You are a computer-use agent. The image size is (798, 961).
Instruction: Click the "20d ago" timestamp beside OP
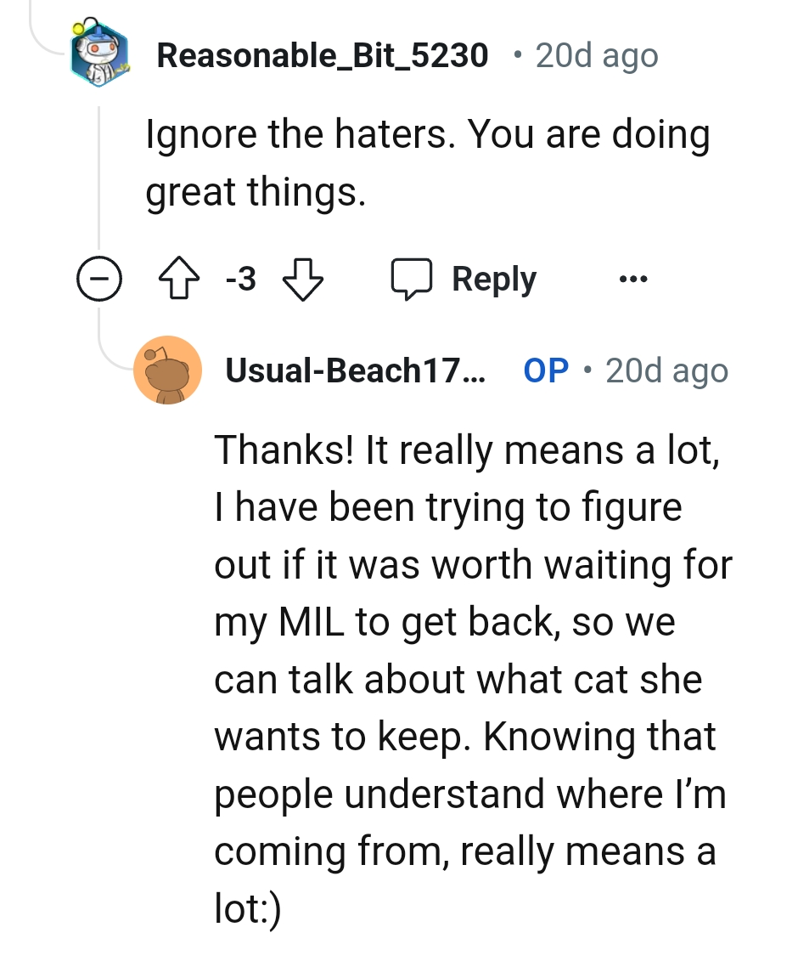(666, 370)
